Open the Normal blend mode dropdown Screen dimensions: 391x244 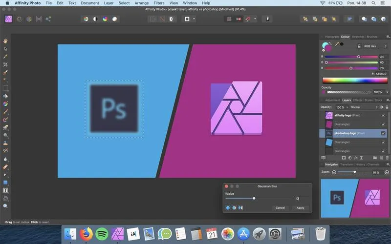click(364, 107)
